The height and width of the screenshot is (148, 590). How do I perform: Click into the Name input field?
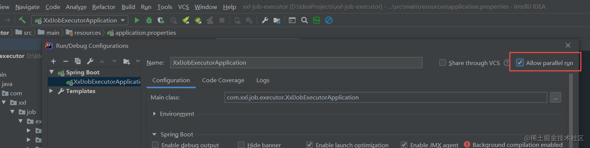296,62
